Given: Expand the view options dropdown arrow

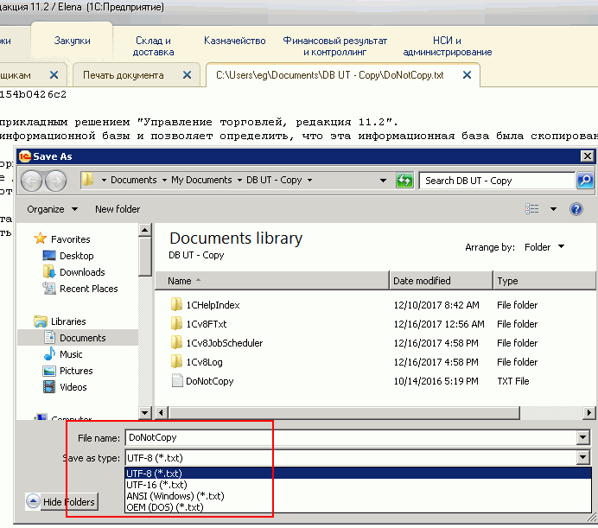Looking at the screenshot, I should [x=553, y=209].
